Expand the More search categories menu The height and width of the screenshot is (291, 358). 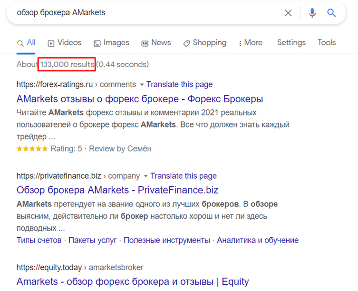[x=251, y=43]
